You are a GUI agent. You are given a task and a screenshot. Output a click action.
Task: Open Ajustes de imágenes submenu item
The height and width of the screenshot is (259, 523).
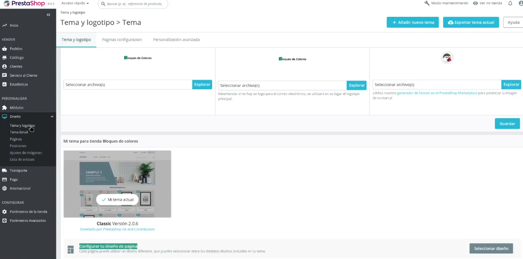(26, 153)
